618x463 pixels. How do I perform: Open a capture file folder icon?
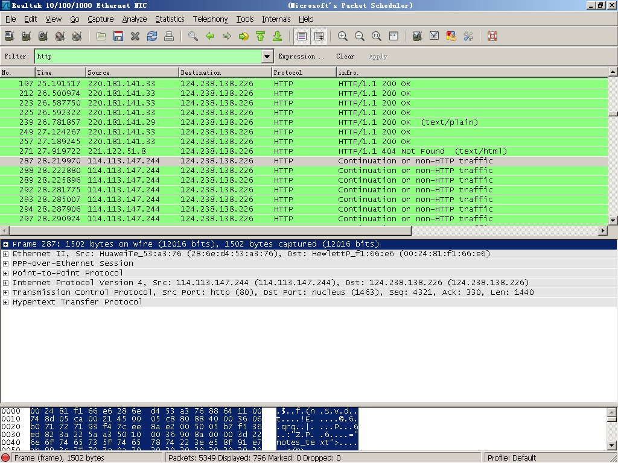click(x=101, y=36)
